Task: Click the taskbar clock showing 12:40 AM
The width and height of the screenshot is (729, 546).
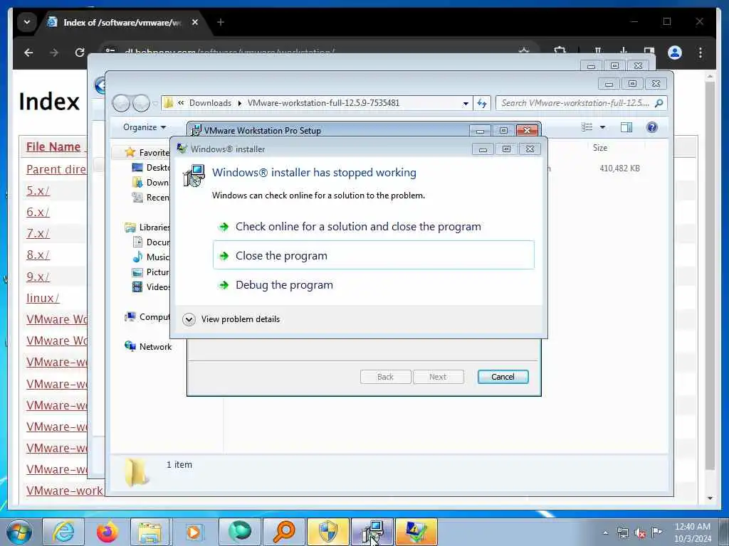Action: tap(692, 532)
